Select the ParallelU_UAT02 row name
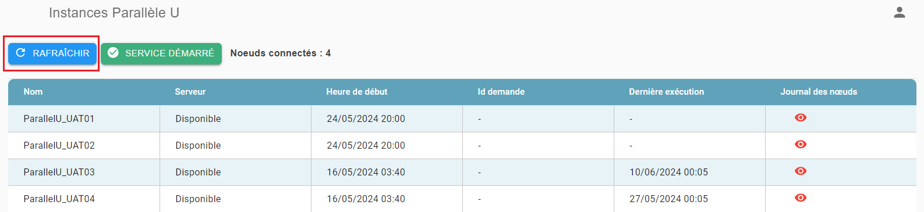The image size is (924, 212). [59, 145]
